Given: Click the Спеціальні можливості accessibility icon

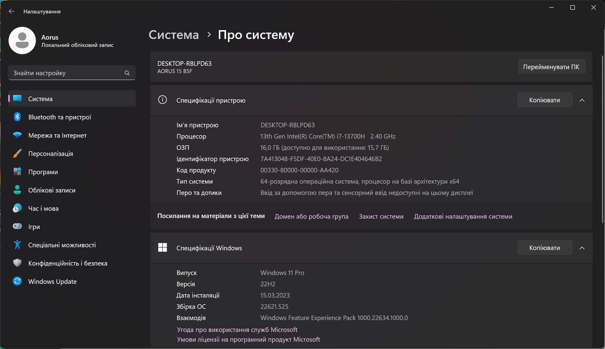Looking at the screenshot, I should coord(17,245).
